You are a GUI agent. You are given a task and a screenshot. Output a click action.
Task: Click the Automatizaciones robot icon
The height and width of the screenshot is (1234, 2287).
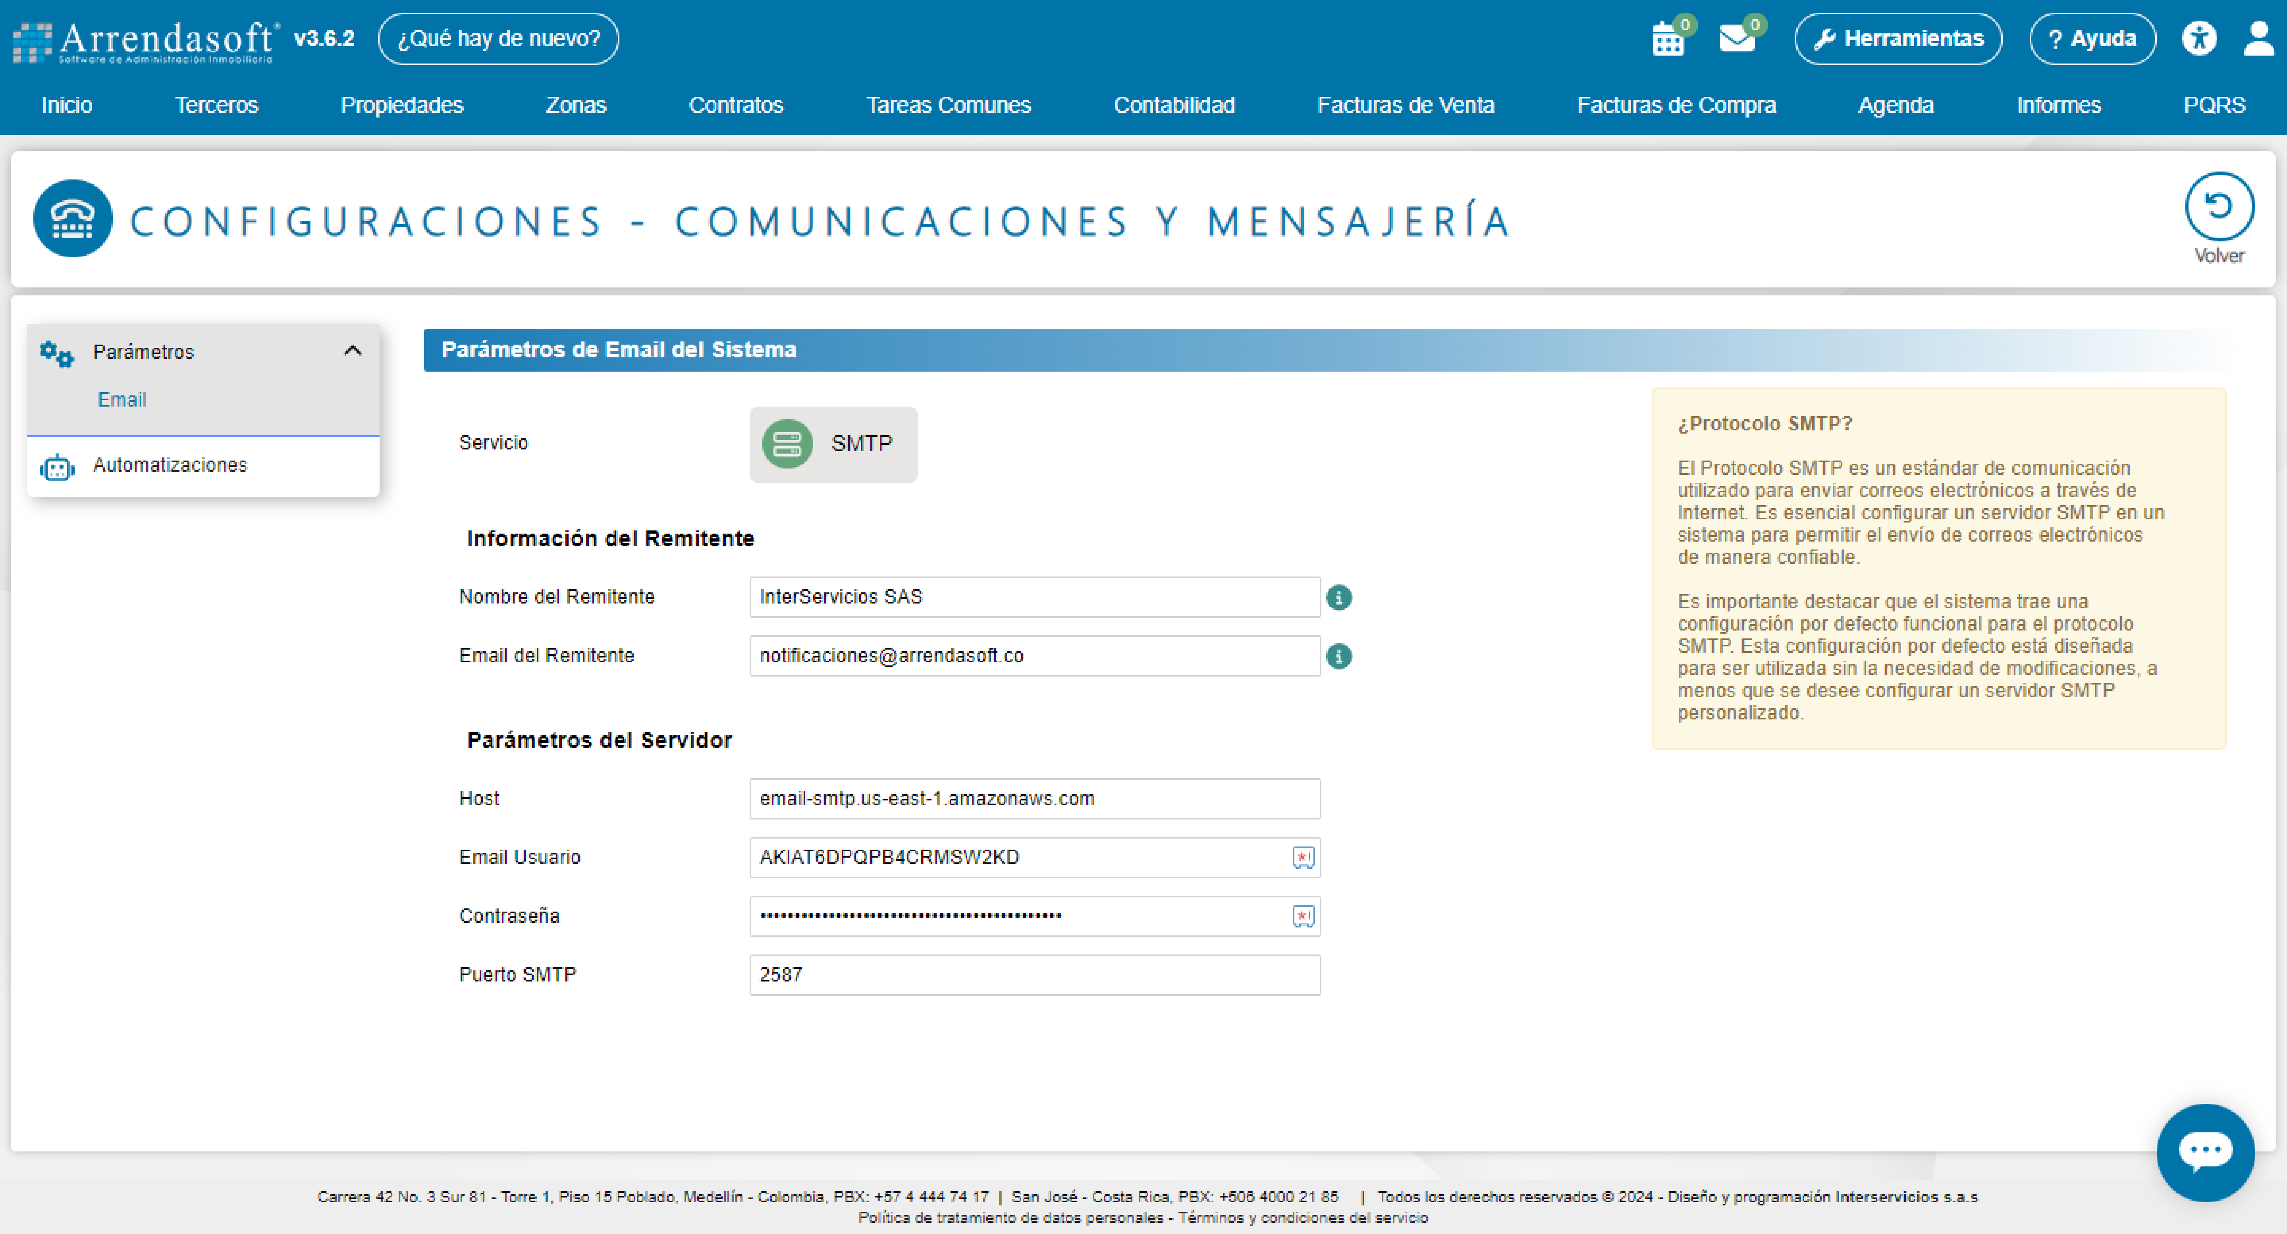57,467
